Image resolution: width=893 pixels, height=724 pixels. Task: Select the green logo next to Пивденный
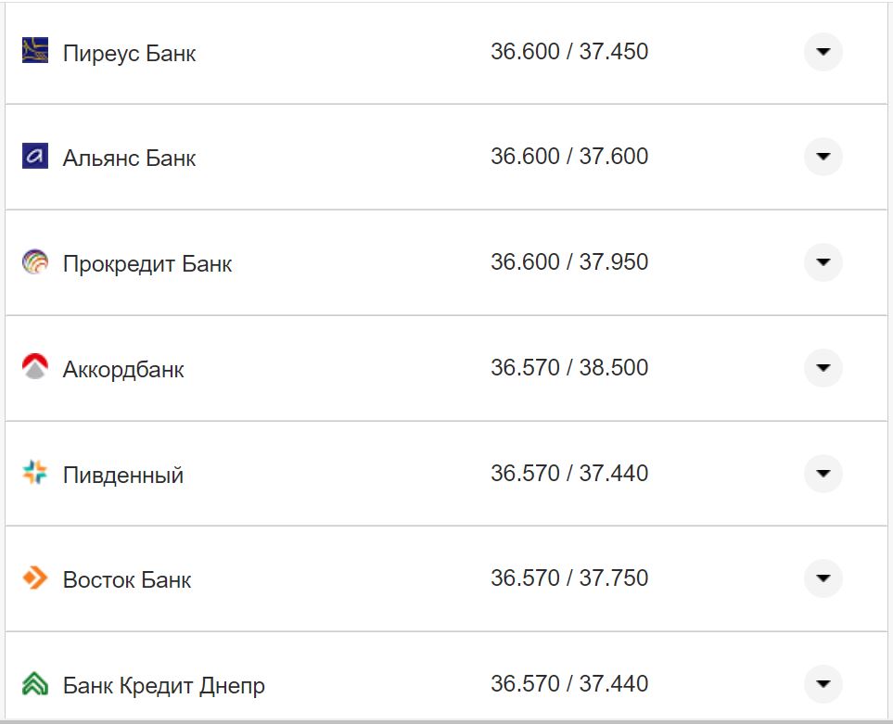[34, 473]
